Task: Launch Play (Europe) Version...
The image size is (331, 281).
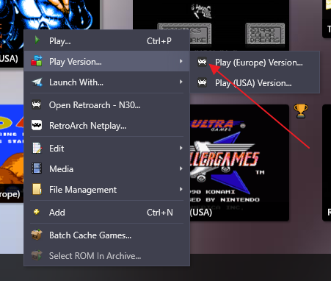Action: pos(255,63)
